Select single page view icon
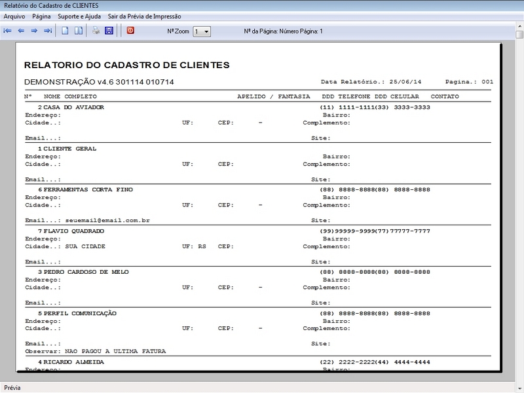The height and width of the screenshot is (393, 524). (65, 29)
